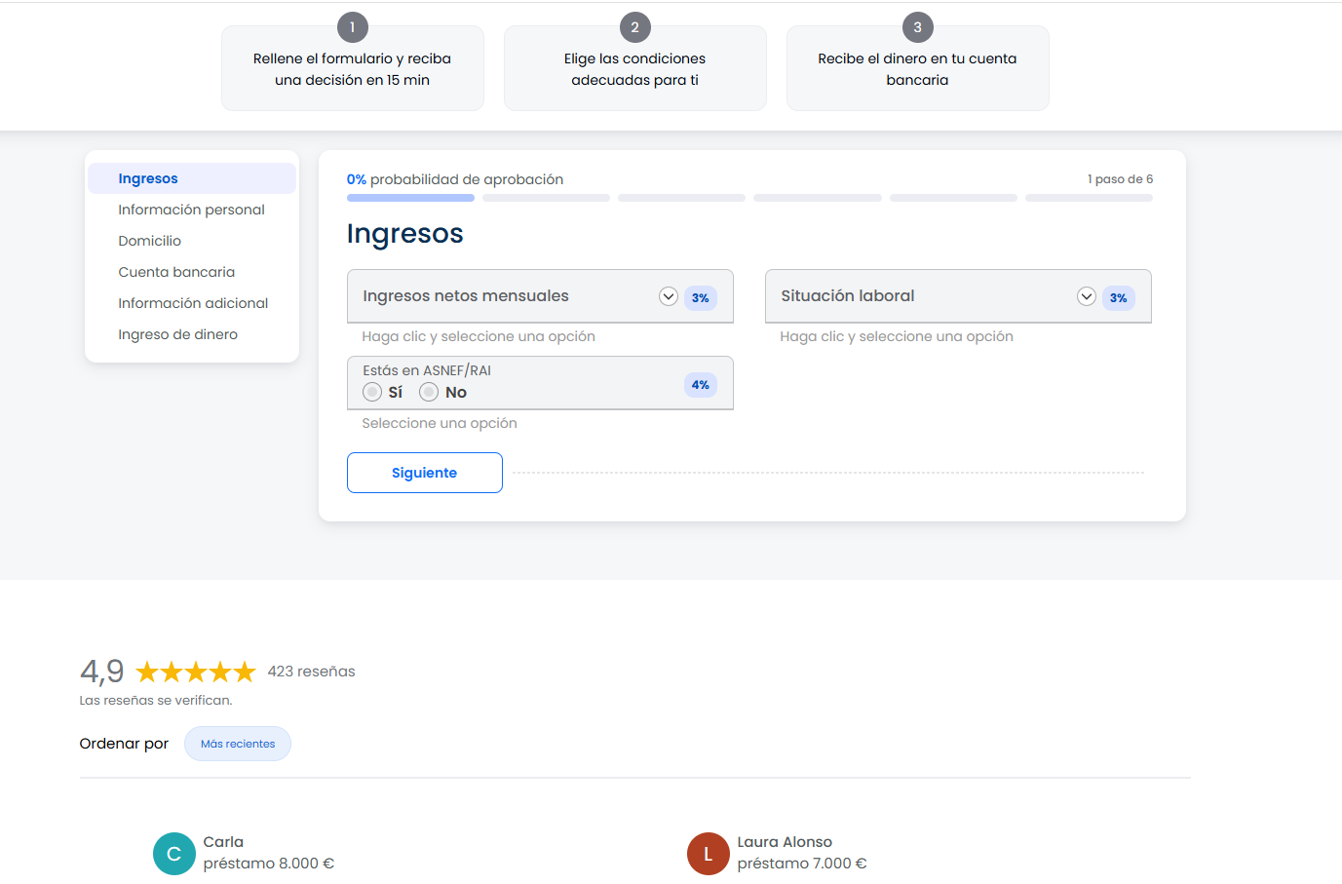Click the 3% badge on Ingresos netos mensuales
This screenshot has width=1342, height=884.
click(x=700, y=298)
